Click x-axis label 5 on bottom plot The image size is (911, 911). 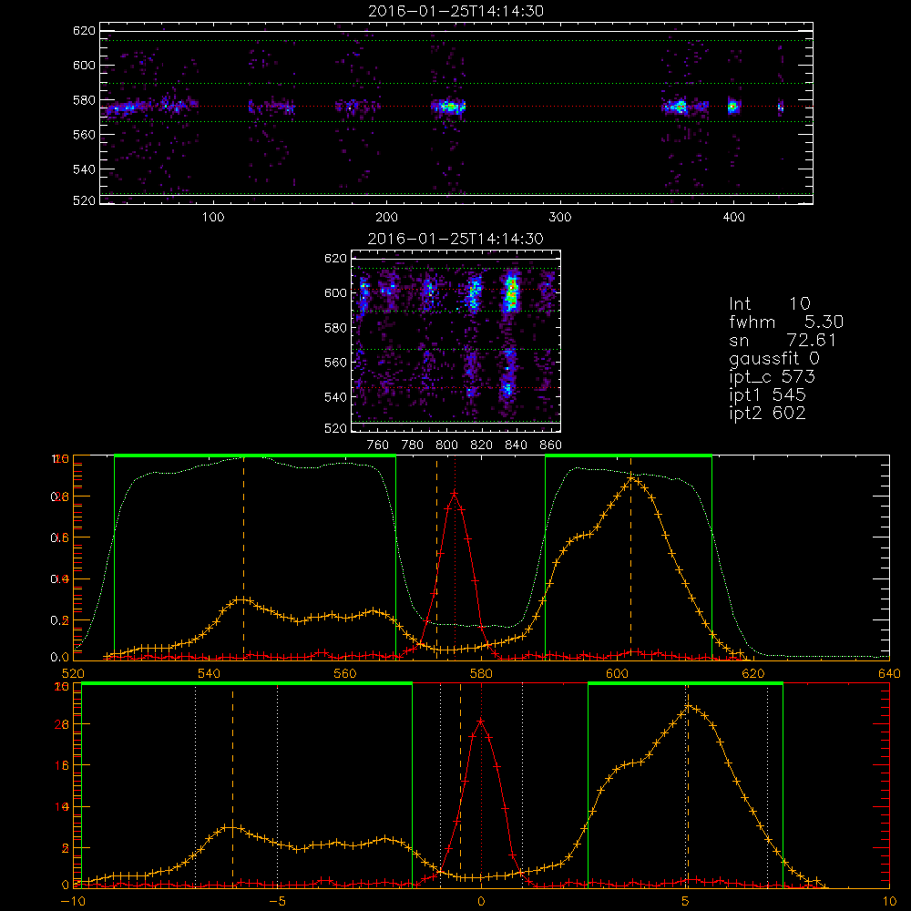685,902
